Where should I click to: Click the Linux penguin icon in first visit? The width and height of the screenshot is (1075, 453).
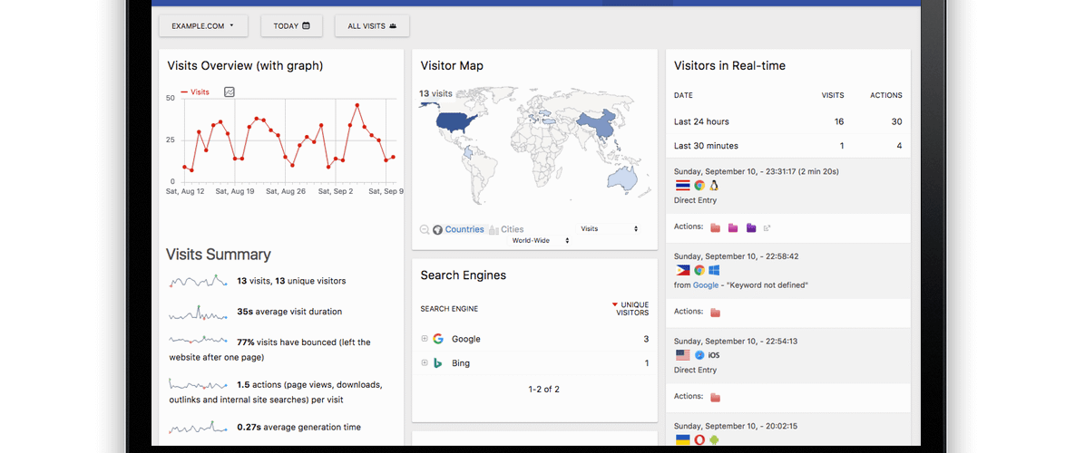pyautogui.click(x=714, y=185)
